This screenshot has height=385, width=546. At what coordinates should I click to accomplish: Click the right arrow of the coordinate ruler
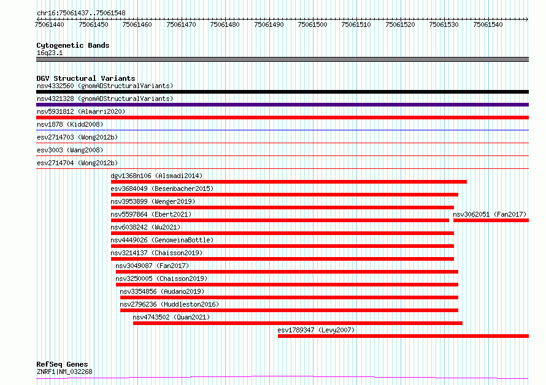coord(527,19)
